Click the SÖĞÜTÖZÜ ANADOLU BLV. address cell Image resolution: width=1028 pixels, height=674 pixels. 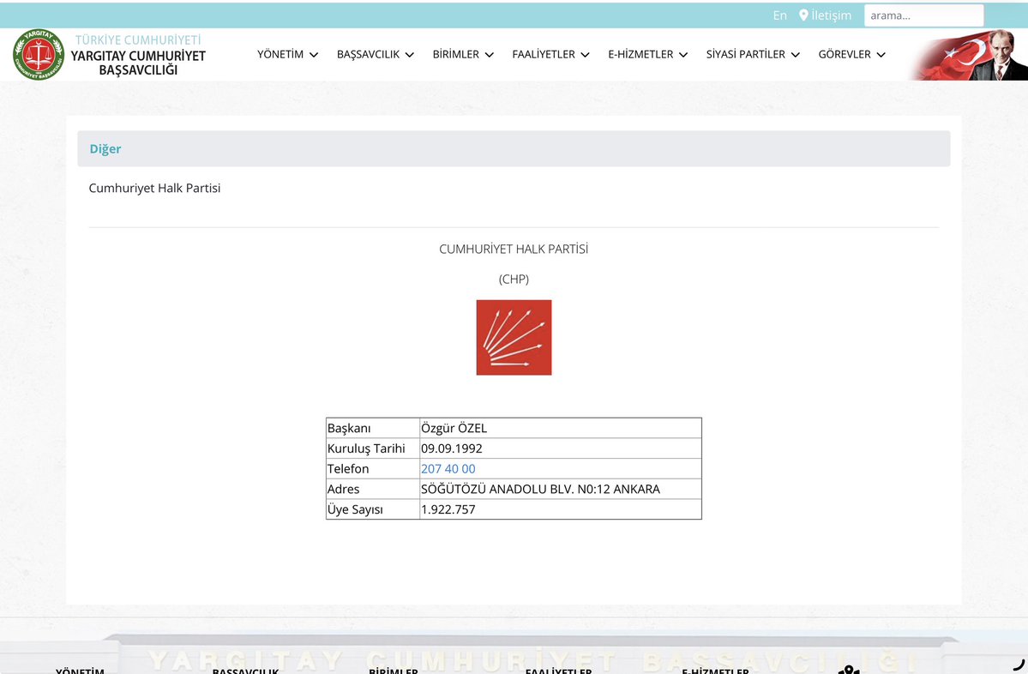561,489
